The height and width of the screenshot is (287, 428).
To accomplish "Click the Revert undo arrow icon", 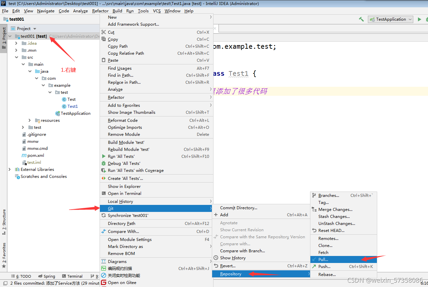I will [x=216, y=266].
